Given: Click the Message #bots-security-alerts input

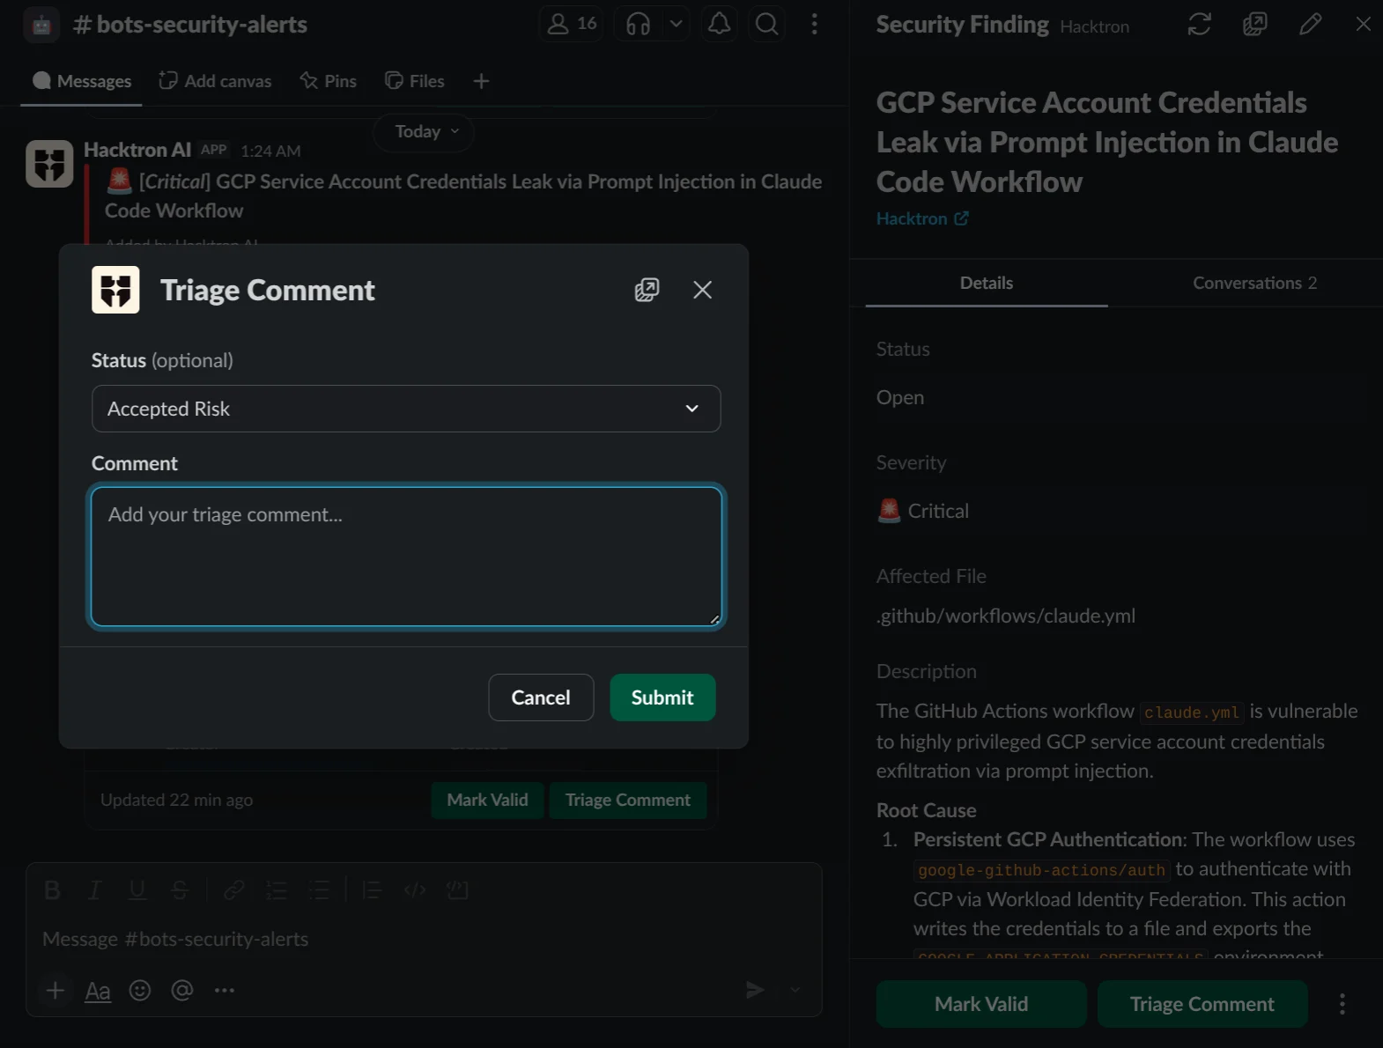Looking at the screenshot, I should tap(424, 939).
